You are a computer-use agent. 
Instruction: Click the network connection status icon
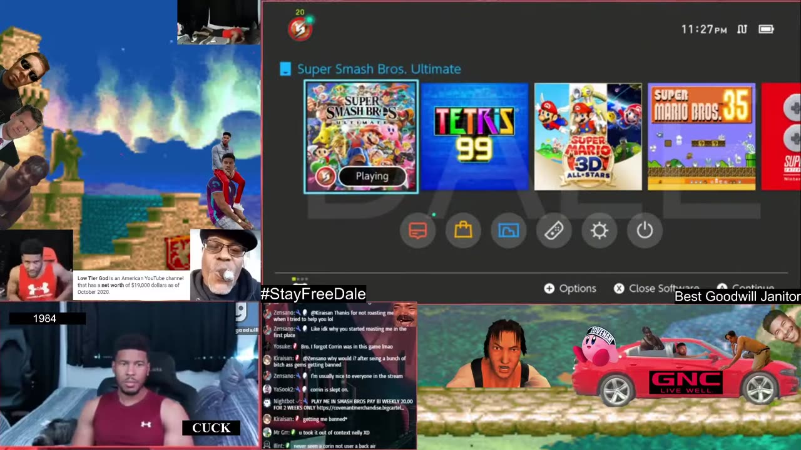tap(742, 29)
